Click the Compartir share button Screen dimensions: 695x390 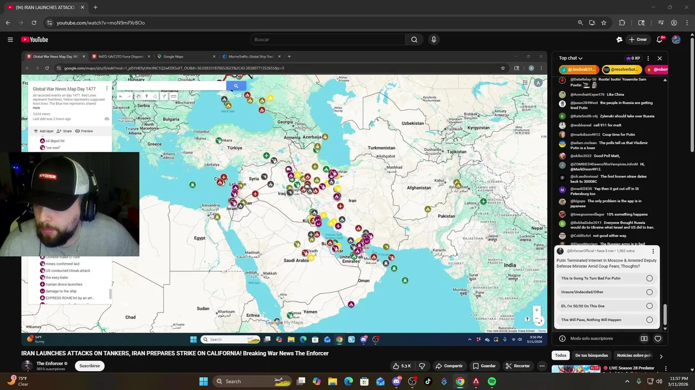click(448, 366)
